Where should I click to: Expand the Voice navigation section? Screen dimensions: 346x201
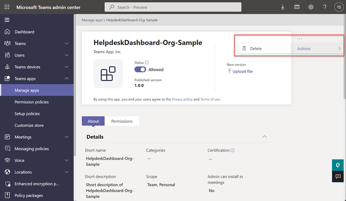pyautogui.click(x=67, y=160)
